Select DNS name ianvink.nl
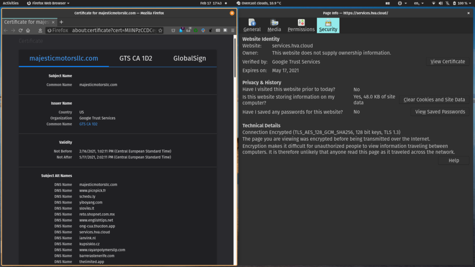This screenshot has width=475, height=267. click(x=88, y=238)
